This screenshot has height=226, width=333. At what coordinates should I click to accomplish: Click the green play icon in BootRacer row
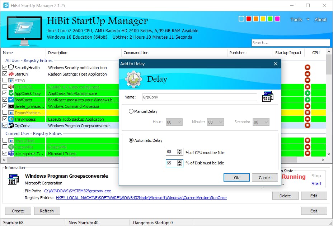[307, 100]
